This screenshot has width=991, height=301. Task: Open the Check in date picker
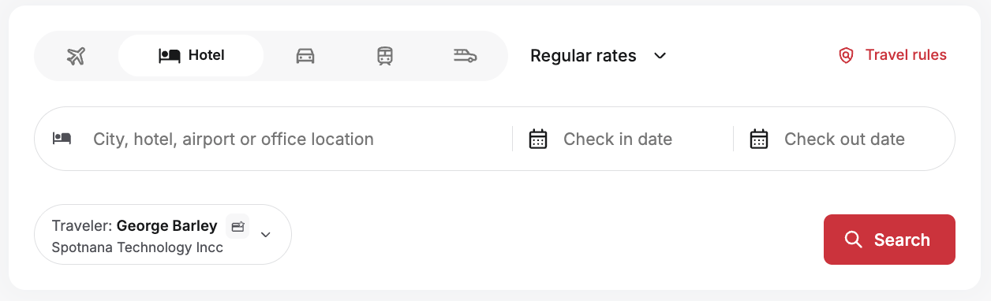[x=623, y=139]
